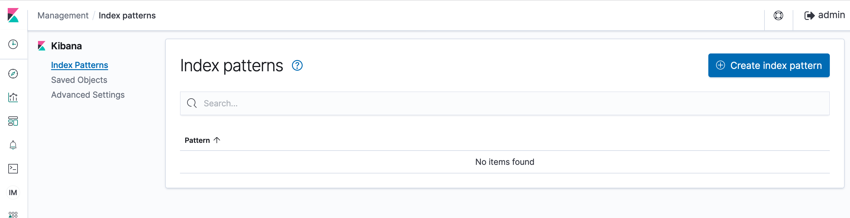The width and height of the screenshot is (850, 218).
Task: Open Alerting via the bell icon
Action: [x=13, y=145]
